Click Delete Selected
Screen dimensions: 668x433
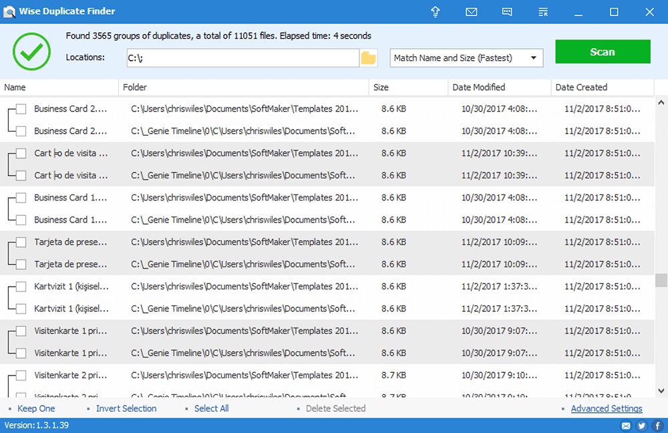click(336, 409)
